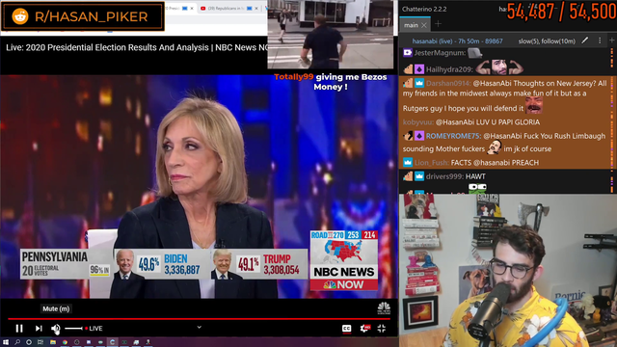Pause the live NBC News video
617x347 pixels.
(x=19, y=328)
